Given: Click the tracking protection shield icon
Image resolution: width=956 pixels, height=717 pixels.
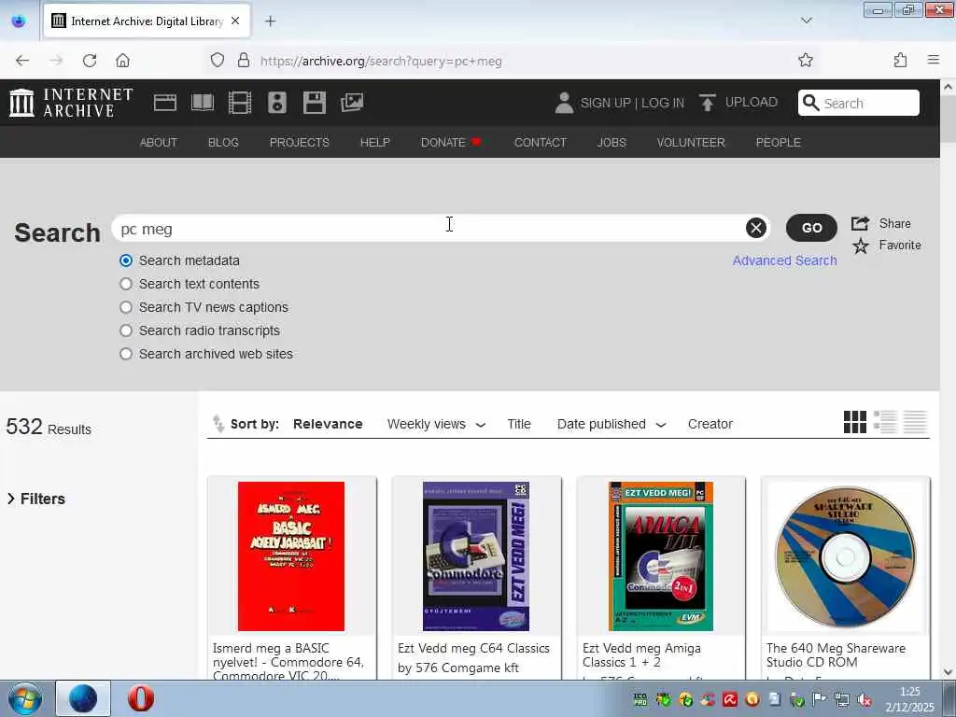Looking at the screenshot, I should coord(217,60).
